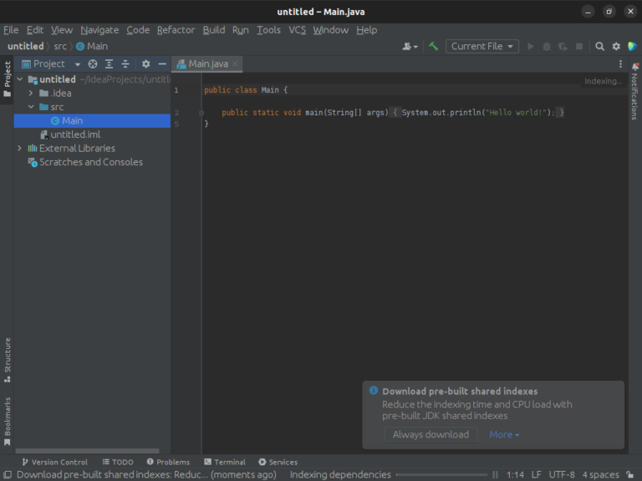Click Collapse All icon in Project panel

(125, 63)
